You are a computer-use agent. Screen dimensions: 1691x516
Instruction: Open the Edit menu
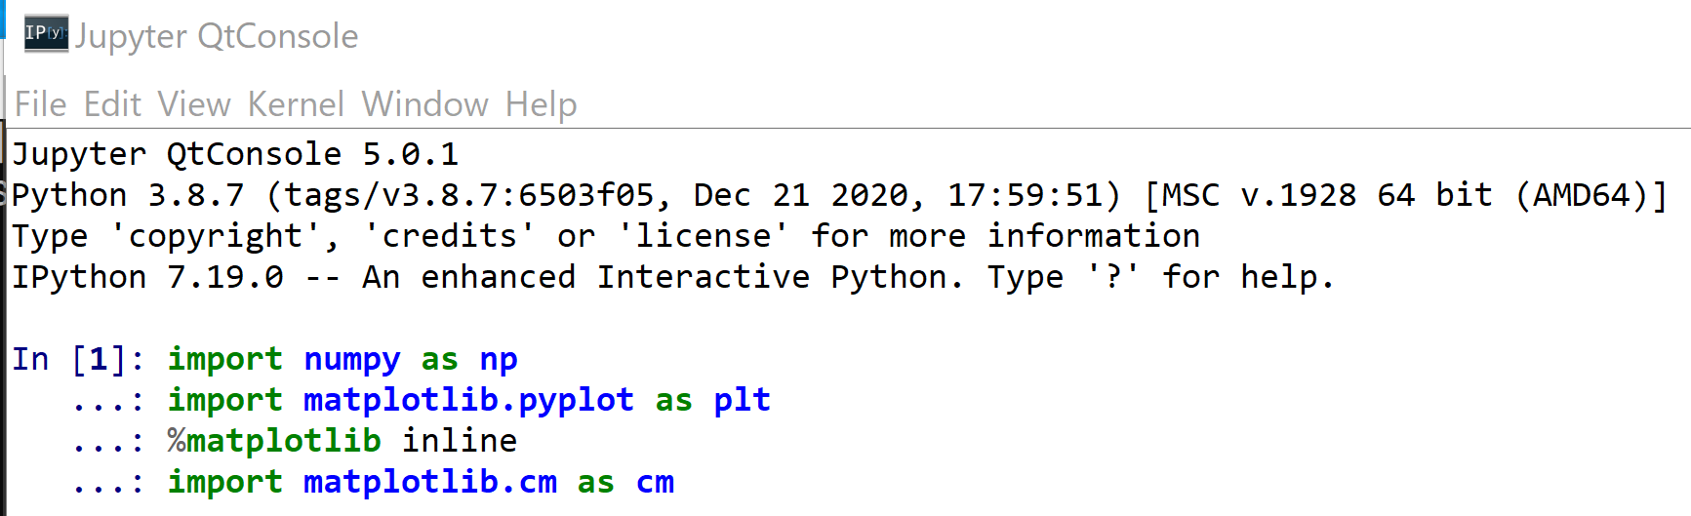[x=112, y=104]
